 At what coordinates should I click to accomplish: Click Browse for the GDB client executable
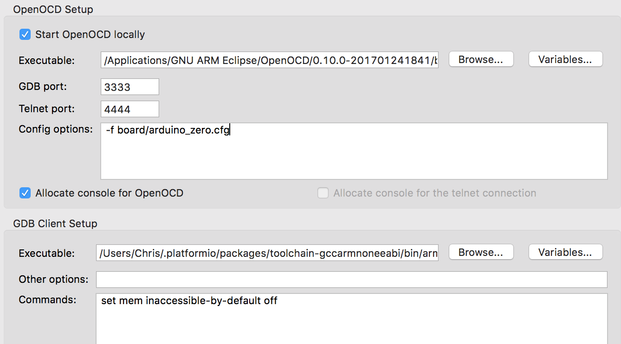coord(481,252)
